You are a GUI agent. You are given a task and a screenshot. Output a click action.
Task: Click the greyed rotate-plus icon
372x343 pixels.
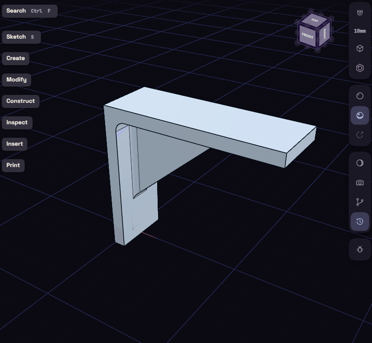(x=359, y=135)
